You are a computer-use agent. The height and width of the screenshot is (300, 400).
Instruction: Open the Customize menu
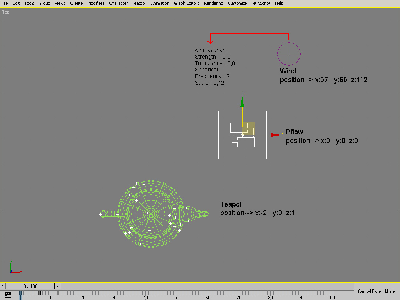pyautogui.click(x=237, y=3)
